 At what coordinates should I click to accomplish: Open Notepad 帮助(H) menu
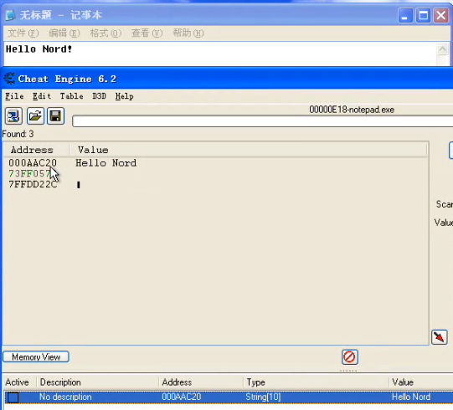188,33
